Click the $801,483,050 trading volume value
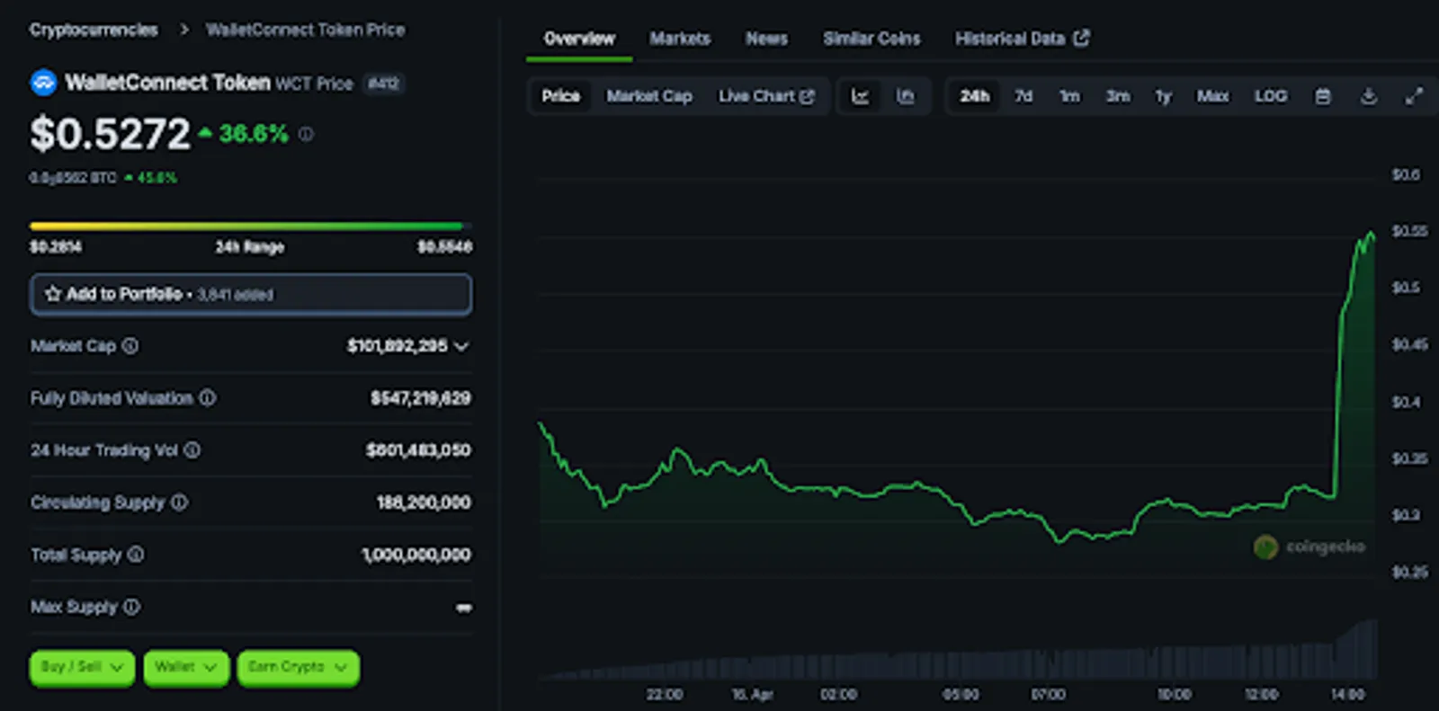 point(418,450)
